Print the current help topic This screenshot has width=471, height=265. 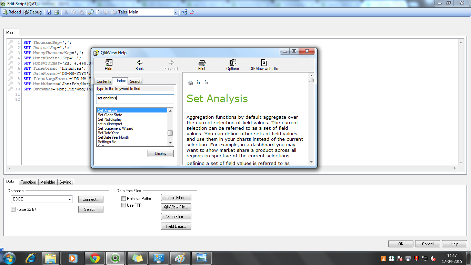tap(202, 65)
